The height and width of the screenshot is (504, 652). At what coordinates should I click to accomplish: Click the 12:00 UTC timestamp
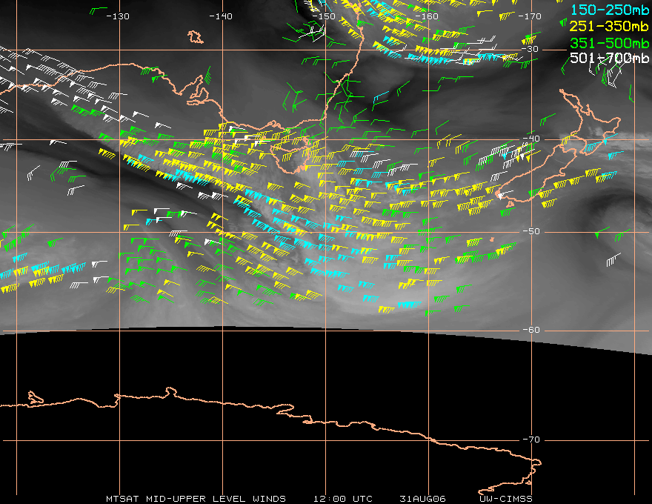(x=342, y=499)
